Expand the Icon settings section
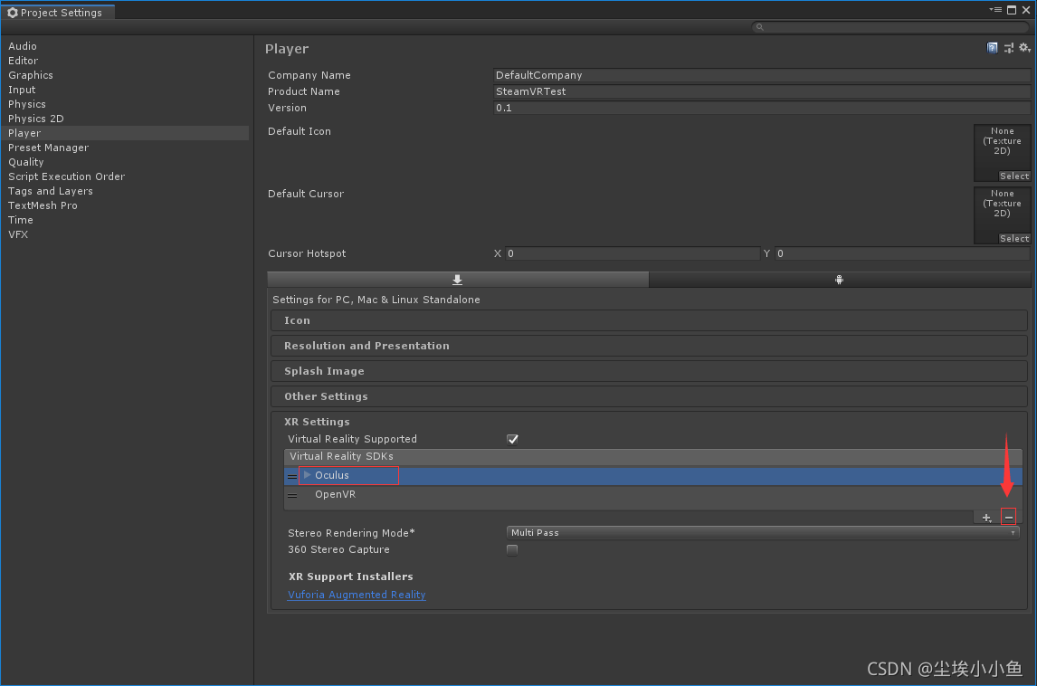Screen dimensions: 1037x686 (649, 320)
